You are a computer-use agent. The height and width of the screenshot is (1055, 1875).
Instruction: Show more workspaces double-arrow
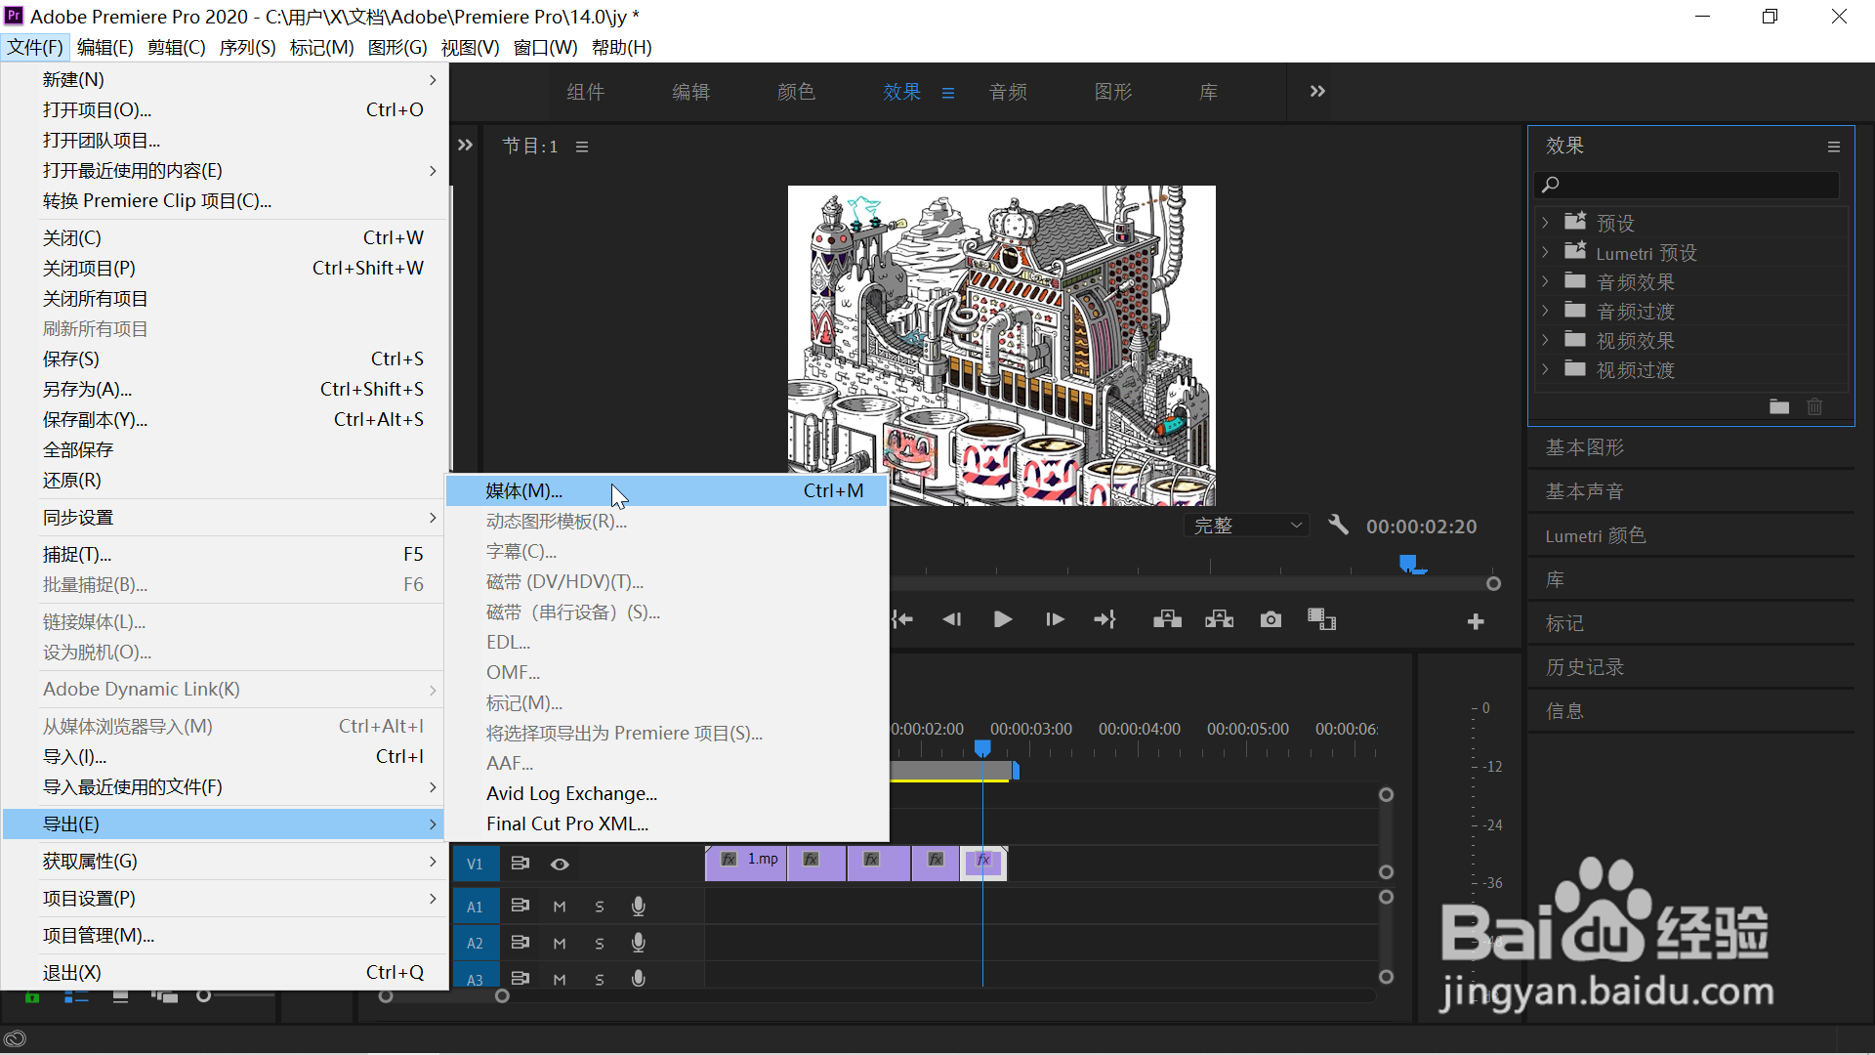point(1317,91)
